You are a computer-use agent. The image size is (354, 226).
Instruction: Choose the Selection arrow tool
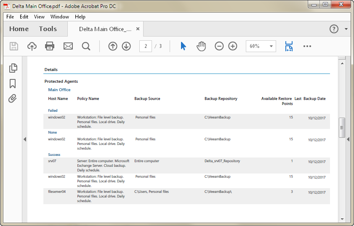point(183,46)
